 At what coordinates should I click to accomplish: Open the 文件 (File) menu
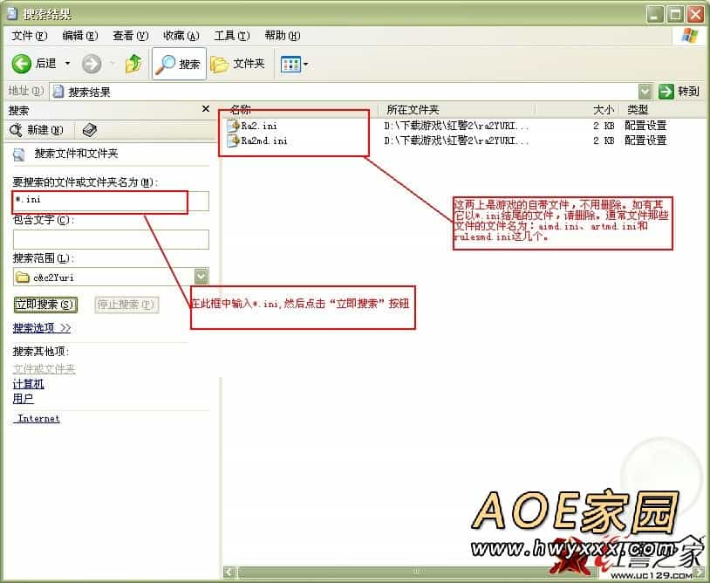pos(29,36)
